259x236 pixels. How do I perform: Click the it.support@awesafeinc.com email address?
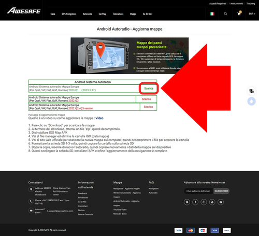click(x=60, y=211)
